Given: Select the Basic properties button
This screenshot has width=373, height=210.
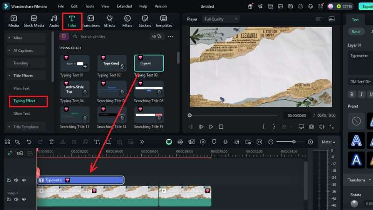Looking at the screenshot, I should (356, 32).
